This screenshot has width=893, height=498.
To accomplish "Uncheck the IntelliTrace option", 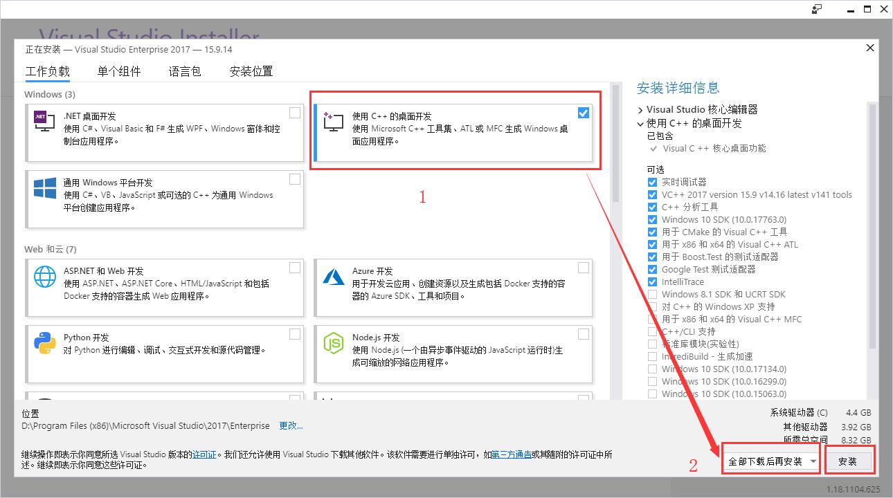I will pyautogui.click(x=652, y=282).
